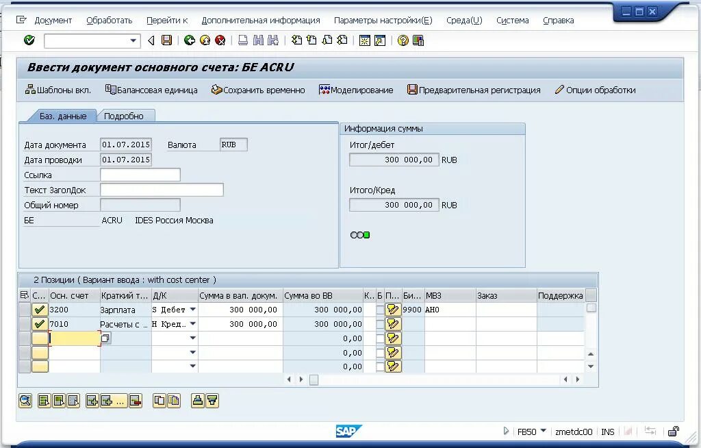Screen dimensions: 701x448
Task: Click the Ссылка input field
Action: tap(140, 175)
